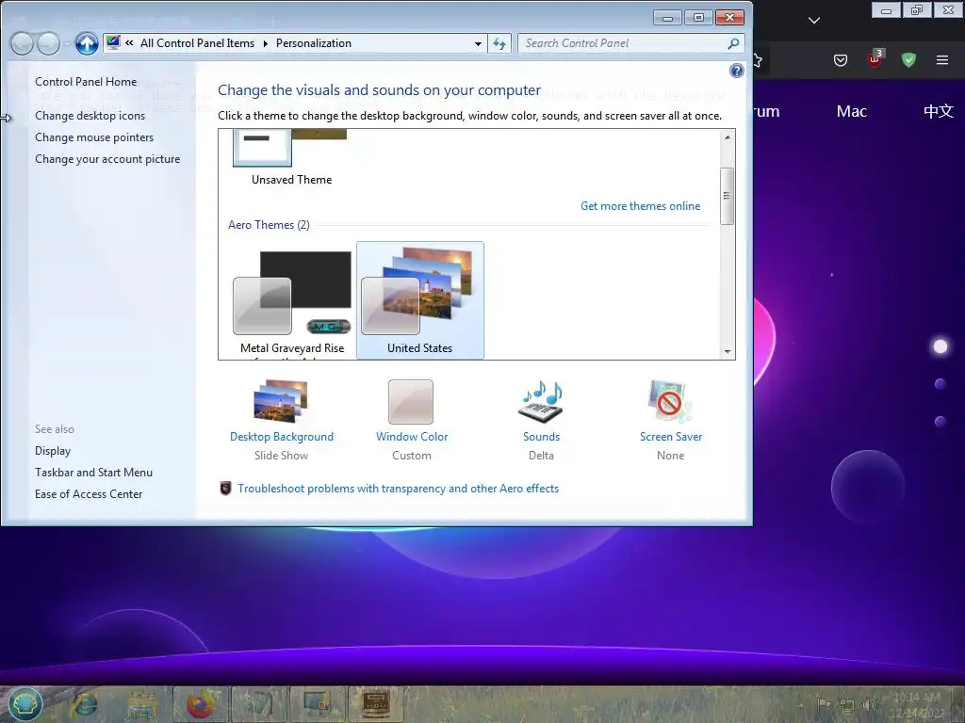965x723 pixels.
Task: Click the bookmark star icon in Firefox
Action: point(758,60)
